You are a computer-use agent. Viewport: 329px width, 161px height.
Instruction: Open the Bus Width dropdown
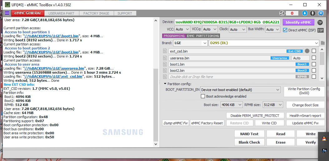click(x=273, y=30)
